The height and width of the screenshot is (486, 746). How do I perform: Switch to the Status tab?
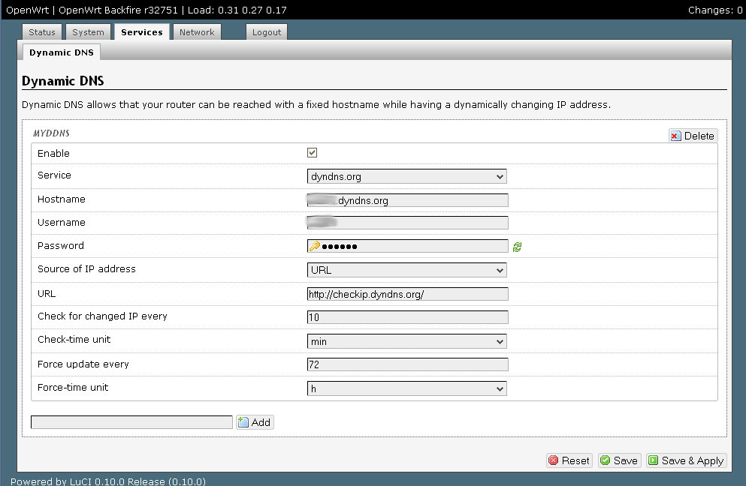coord(42,32)
